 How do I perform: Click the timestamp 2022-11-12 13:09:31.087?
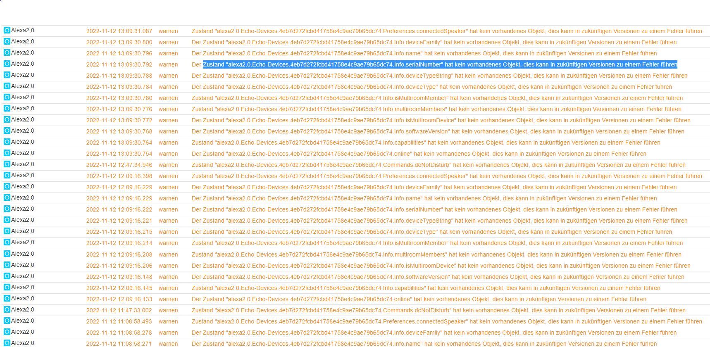point(119,31)
